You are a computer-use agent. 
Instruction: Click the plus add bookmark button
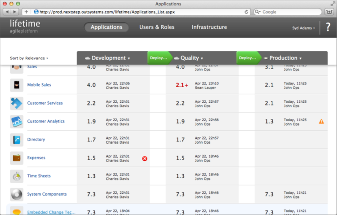coord(26,12)
